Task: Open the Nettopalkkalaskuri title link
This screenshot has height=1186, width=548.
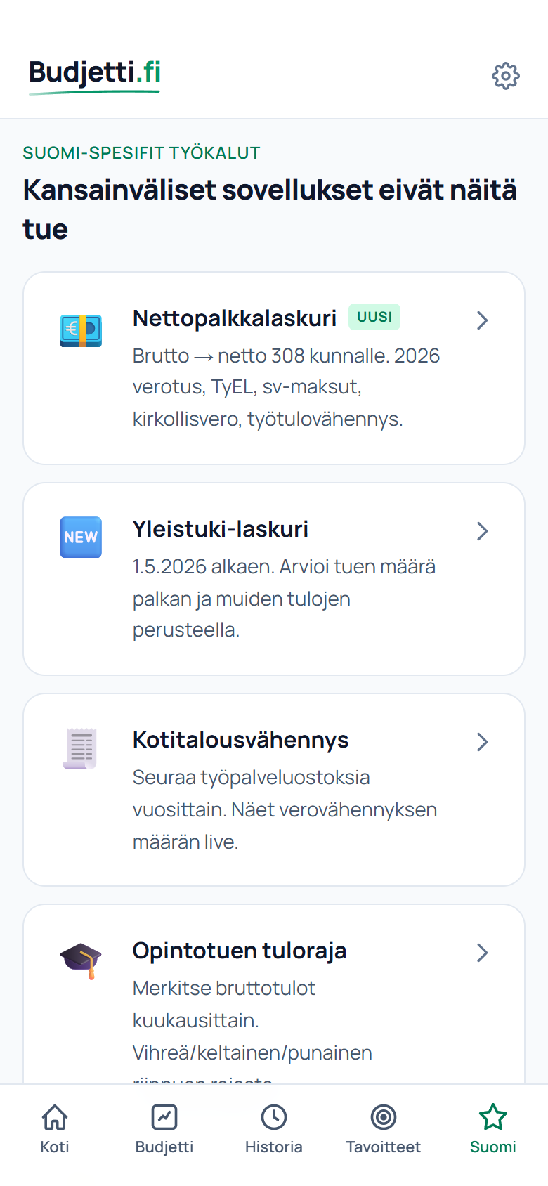Action: point(235,318)
